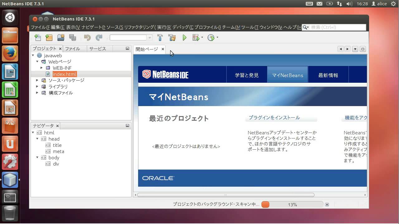The image size is (399, 224).
Task: Click the Redo toolbar icon
Action: 99,38
